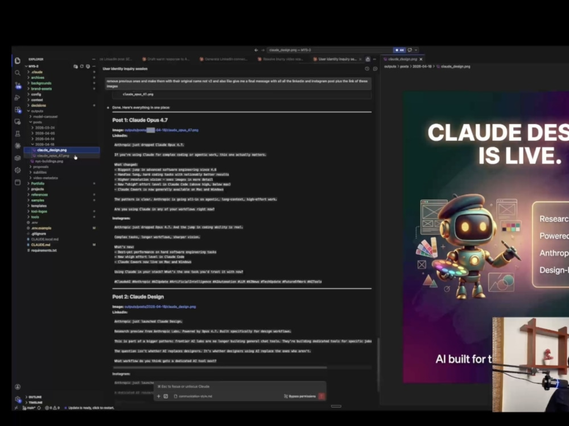Open the Search view in activity bar

point(18,73)
